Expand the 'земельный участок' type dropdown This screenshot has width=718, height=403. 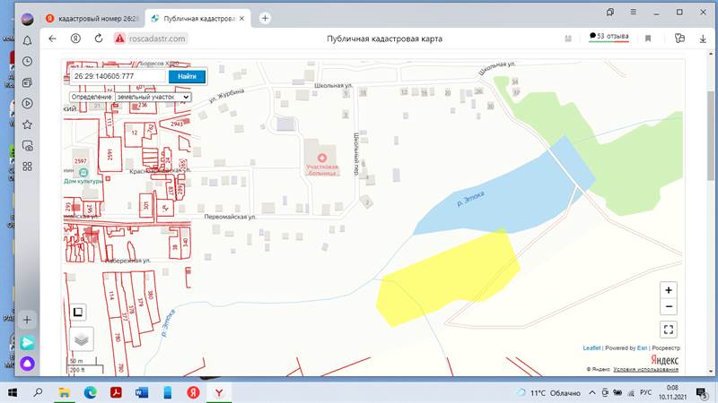point(153,97)
